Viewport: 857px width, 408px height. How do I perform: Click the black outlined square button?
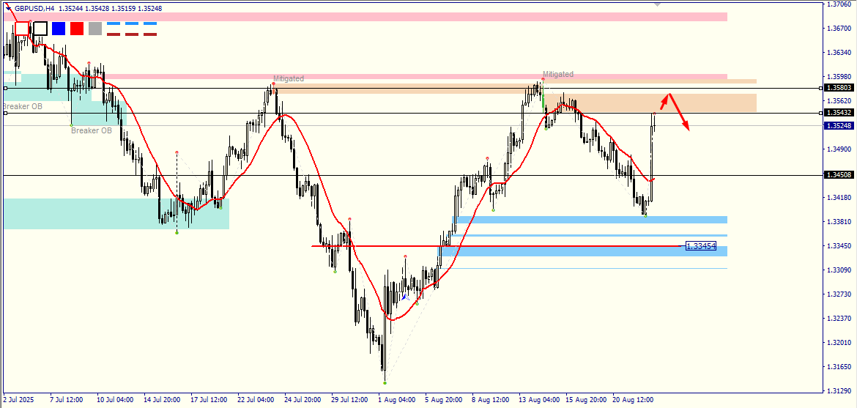point(40,29)
